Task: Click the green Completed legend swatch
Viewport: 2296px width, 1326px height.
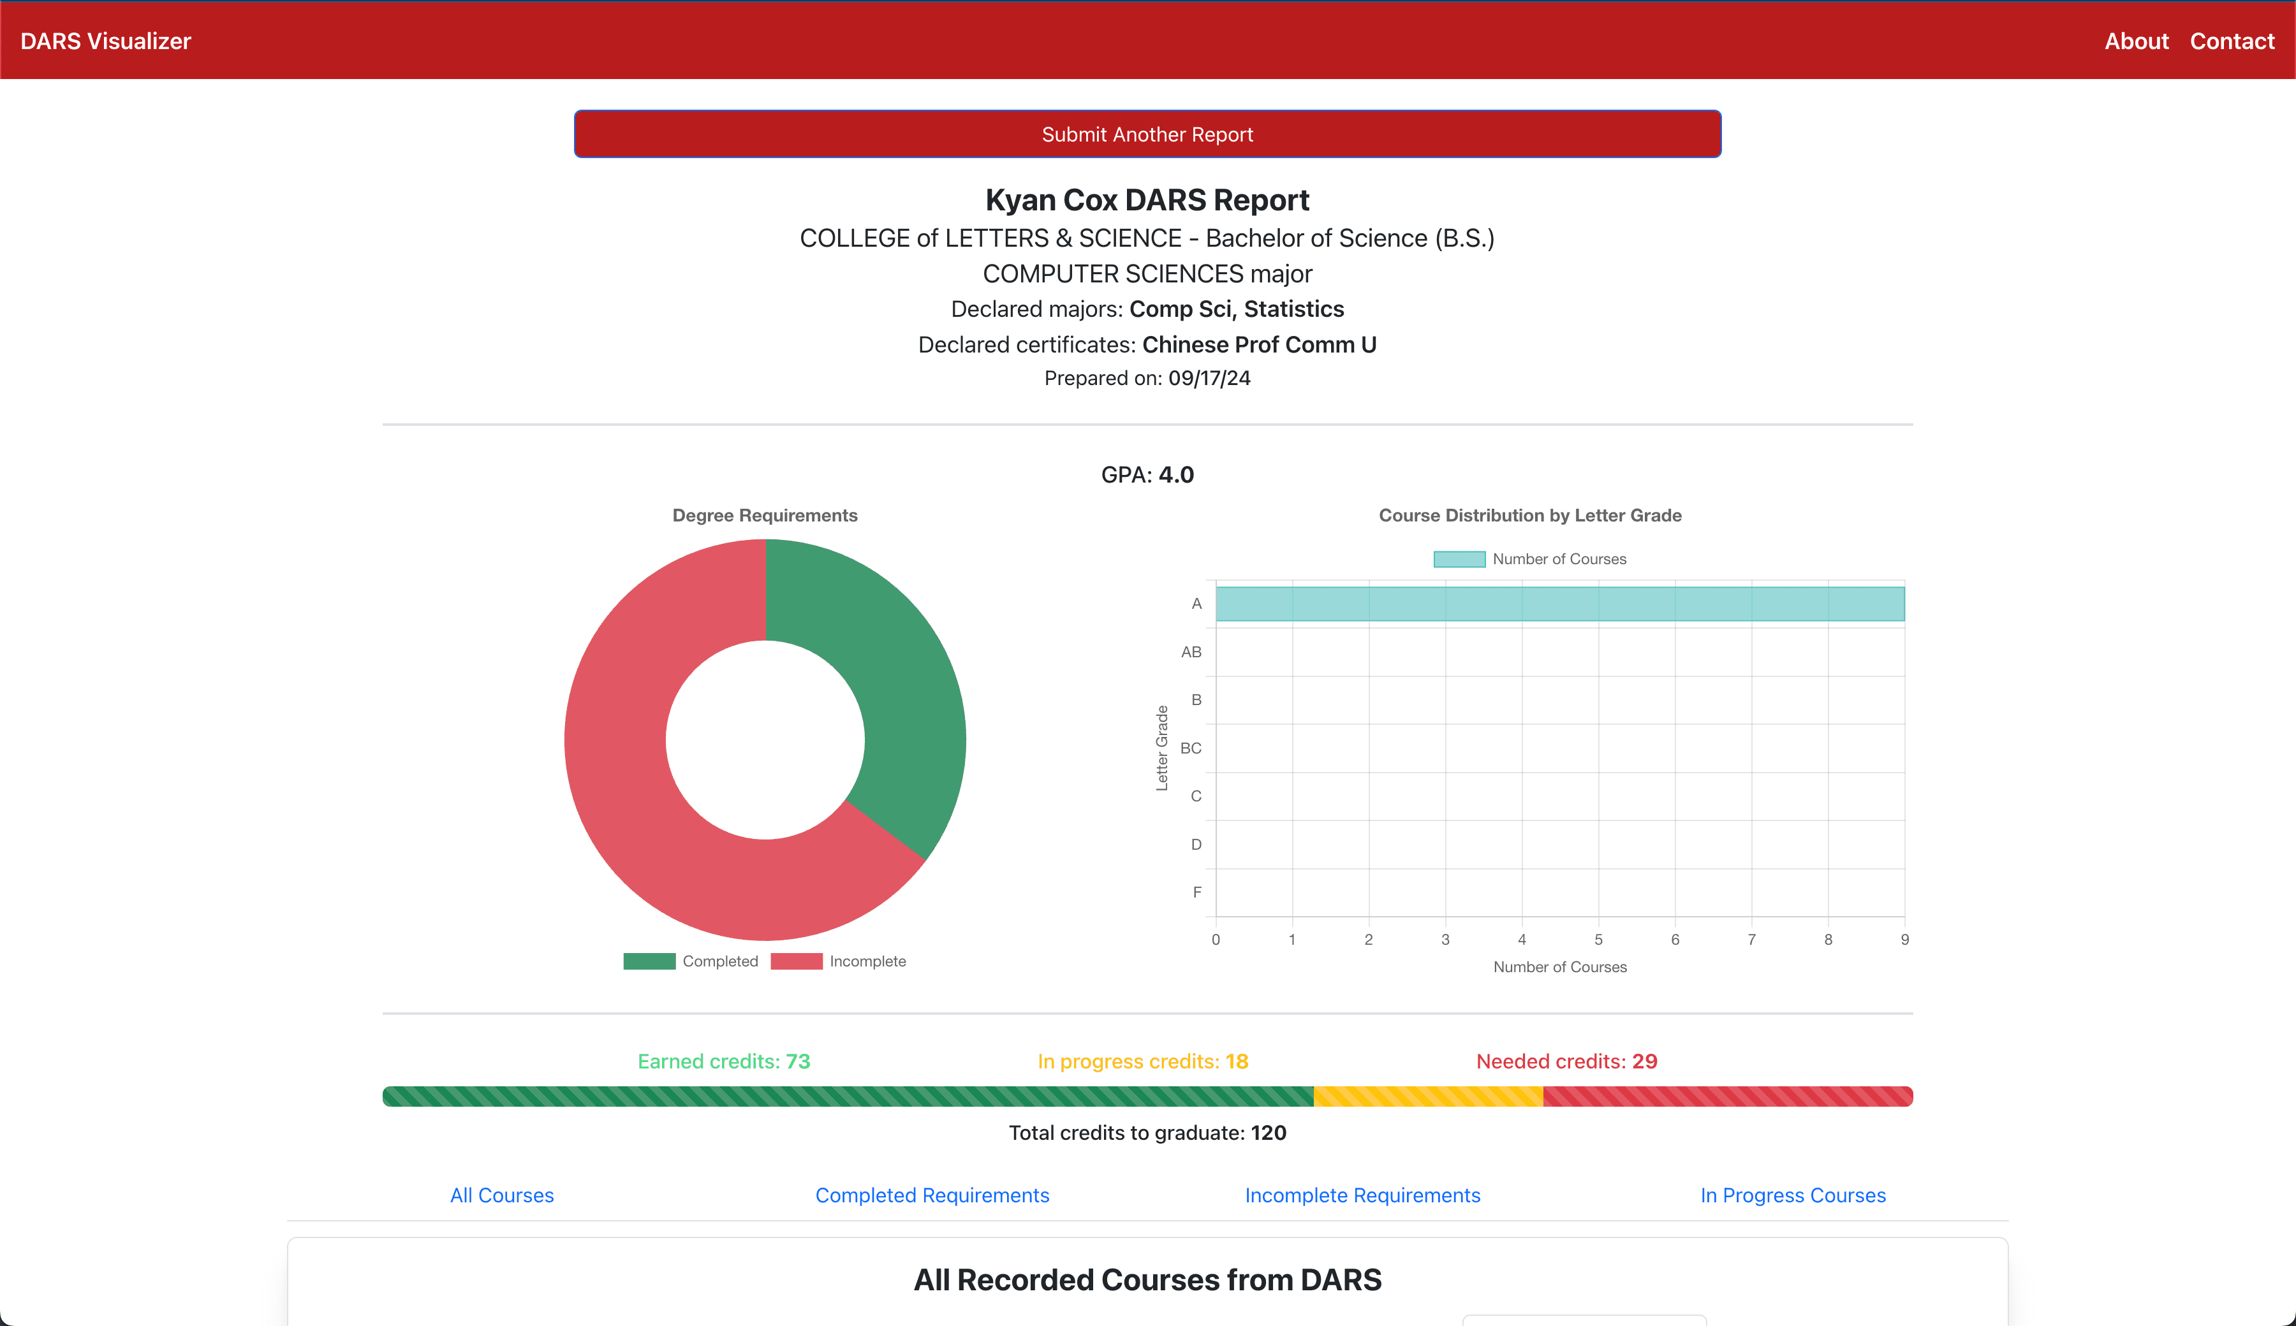Action: (x=649, y=961)
